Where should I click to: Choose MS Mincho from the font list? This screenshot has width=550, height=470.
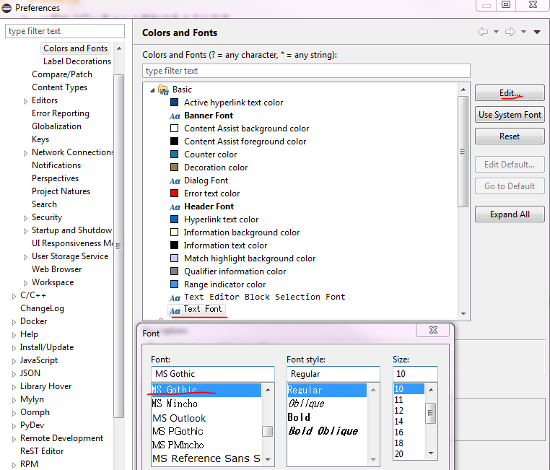tap(175, 404)
